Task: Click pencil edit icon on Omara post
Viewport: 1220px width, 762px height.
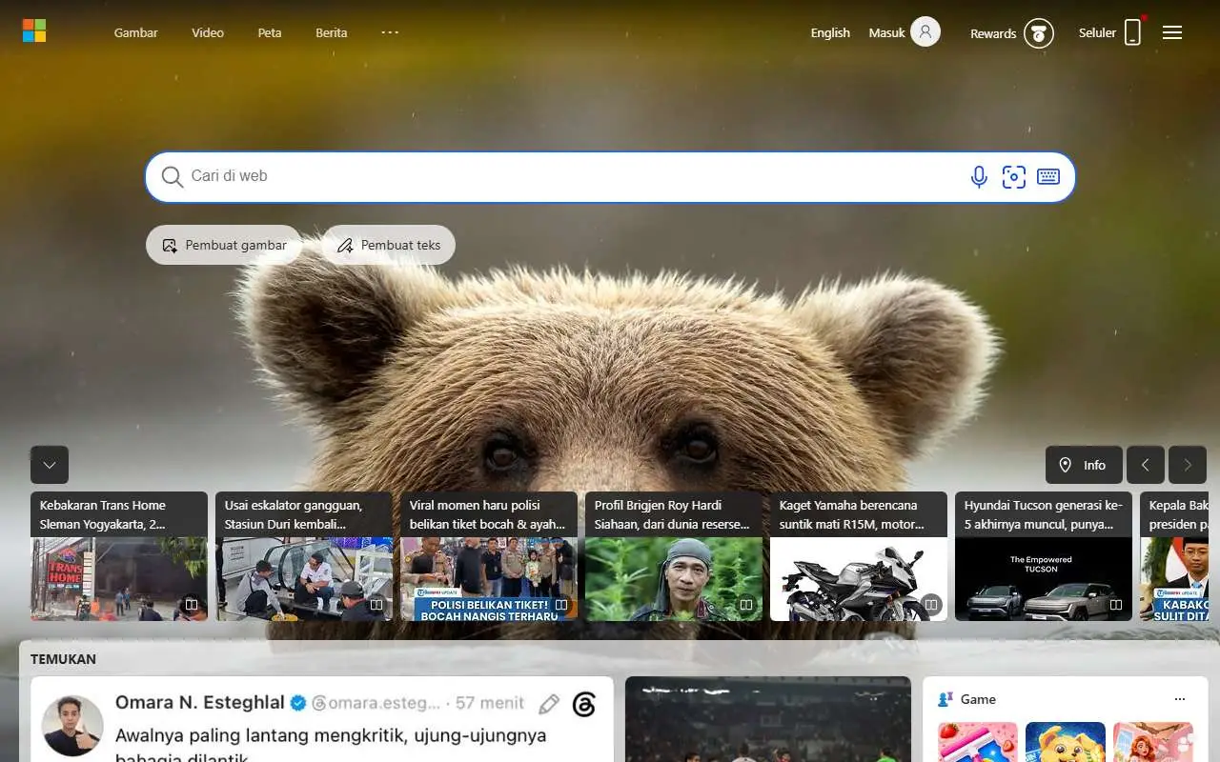Action: click(x=549, y=704)
